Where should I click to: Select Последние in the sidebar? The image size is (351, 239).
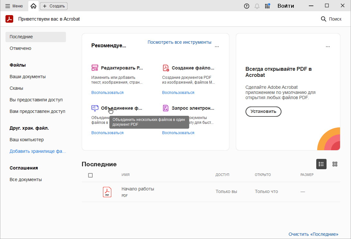(x=36, y=37)
